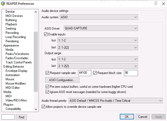Open Recording preferences page

coord(12,33)
